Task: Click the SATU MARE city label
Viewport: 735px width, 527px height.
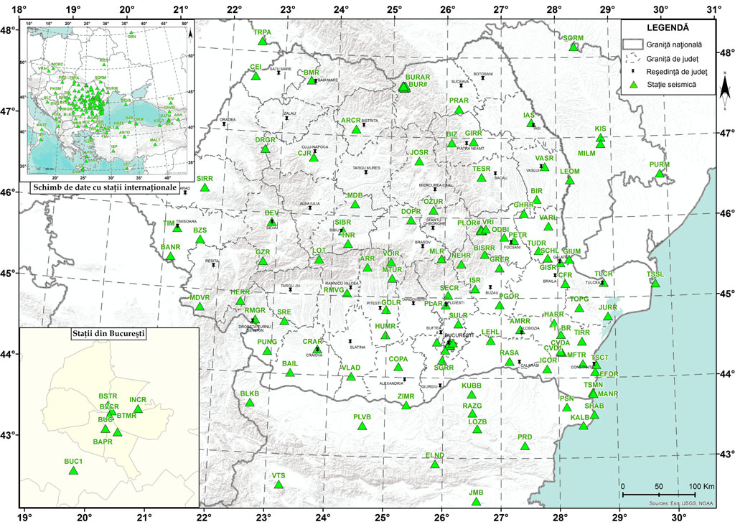Action: [281, 69]
